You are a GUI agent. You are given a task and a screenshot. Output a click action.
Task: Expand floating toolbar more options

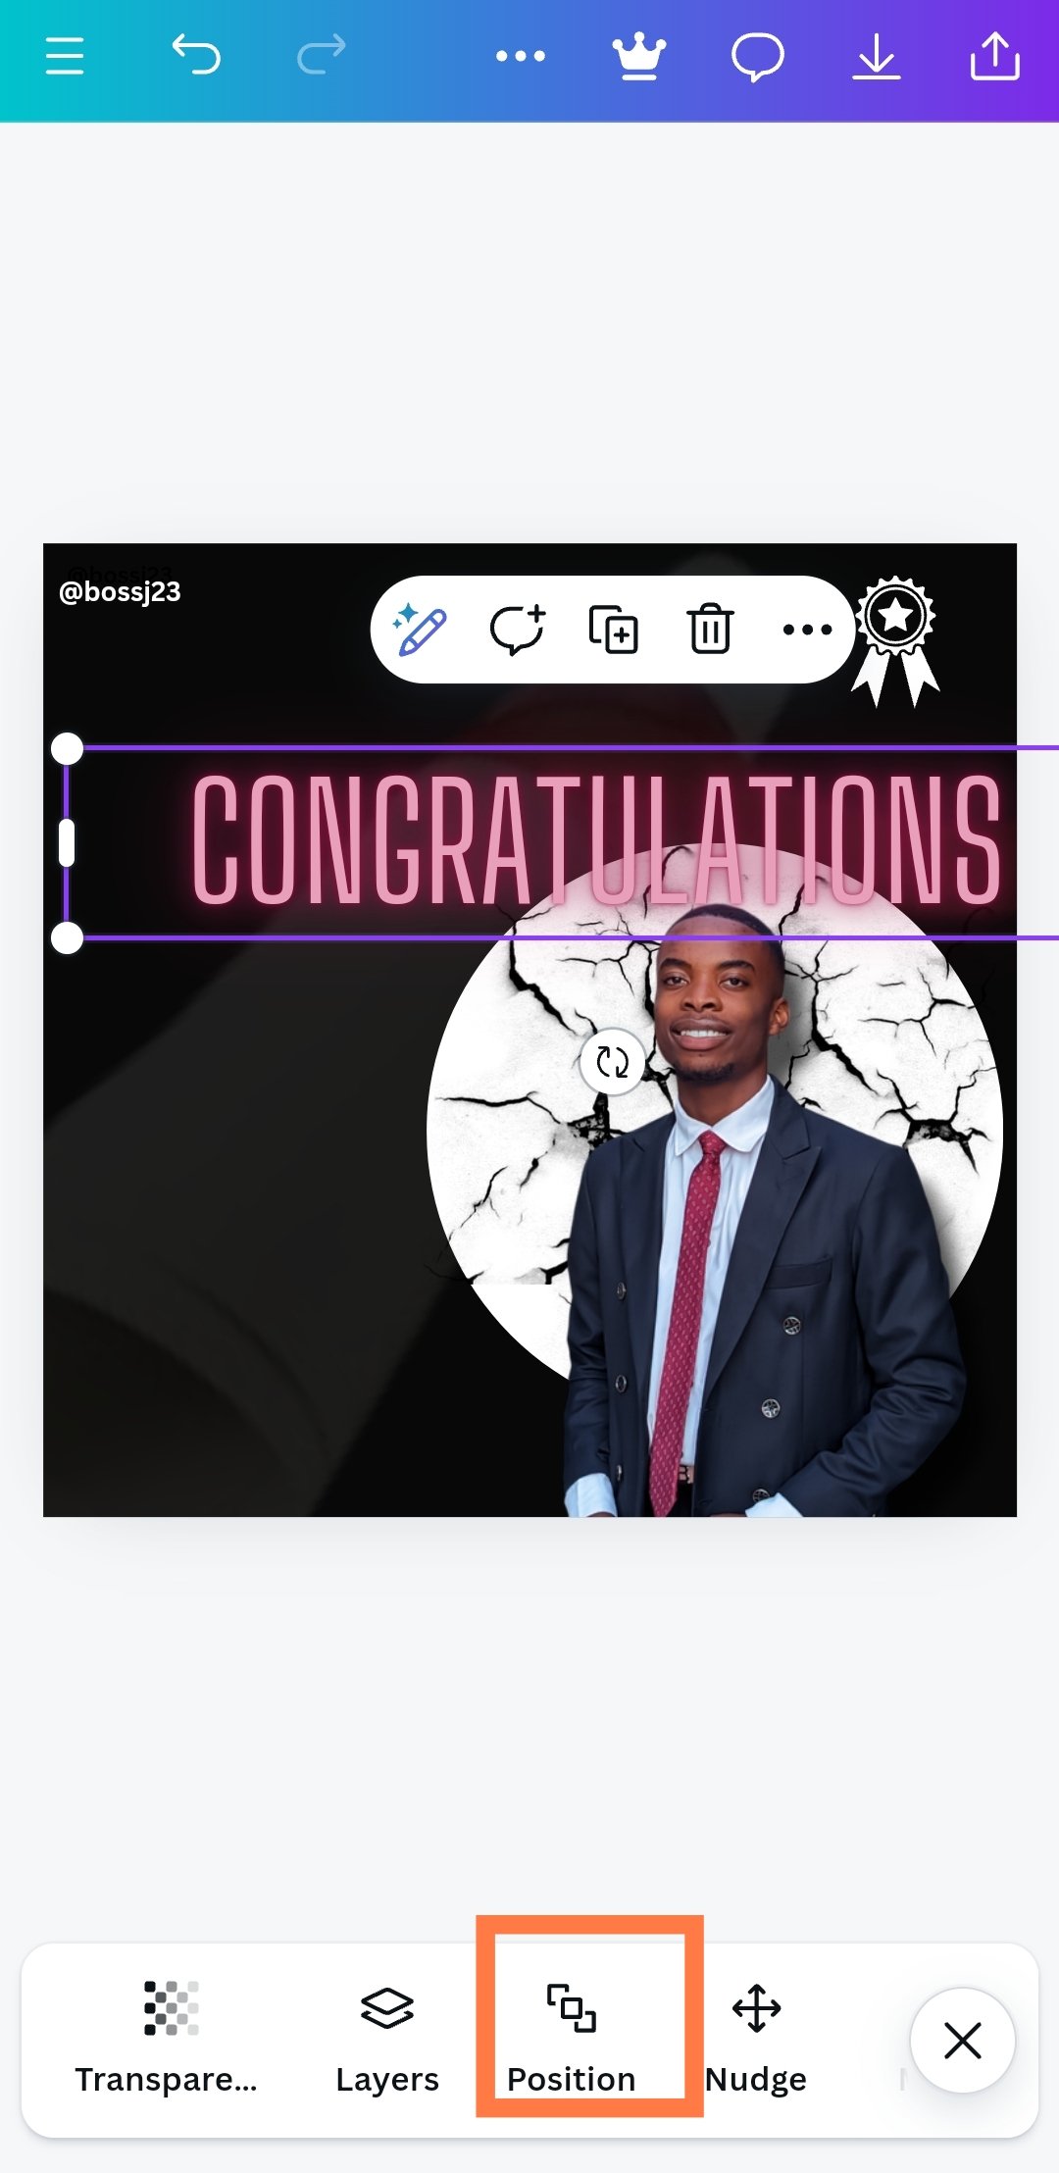point(808,630)
